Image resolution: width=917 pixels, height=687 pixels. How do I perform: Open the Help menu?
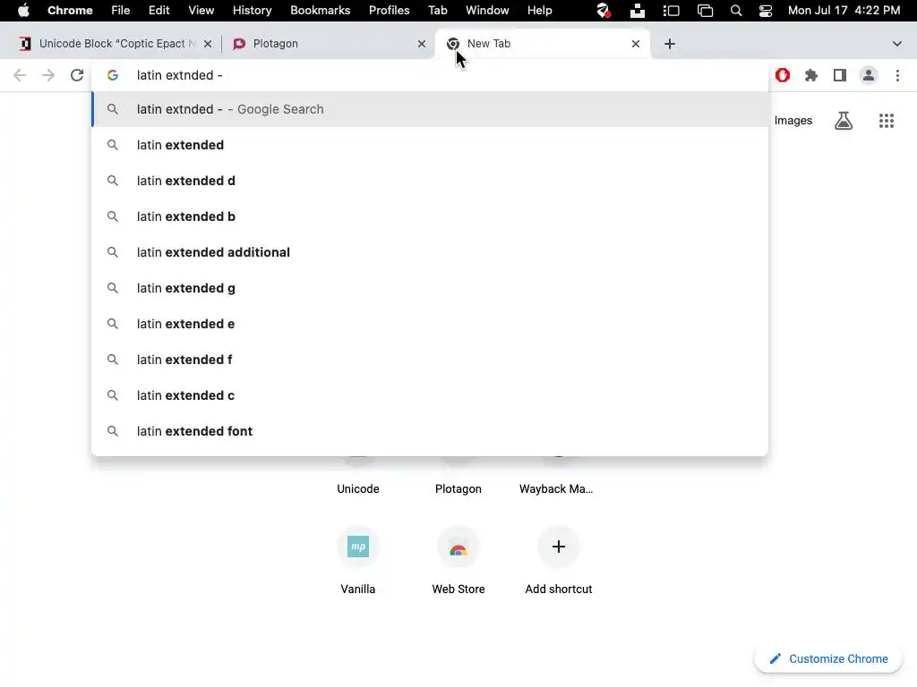(x=539, y=11)
